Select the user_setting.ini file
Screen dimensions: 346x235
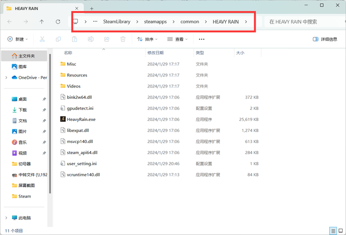[x=160, y=163]
